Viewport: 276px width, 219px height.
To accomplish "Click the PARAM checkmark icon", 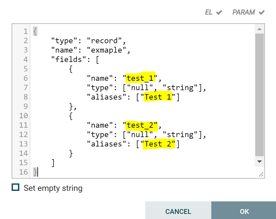I will 262,13.
